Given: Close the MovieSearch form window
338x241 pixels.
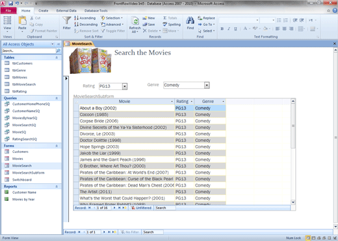Looking at the screenshot, I should [335, 43].
